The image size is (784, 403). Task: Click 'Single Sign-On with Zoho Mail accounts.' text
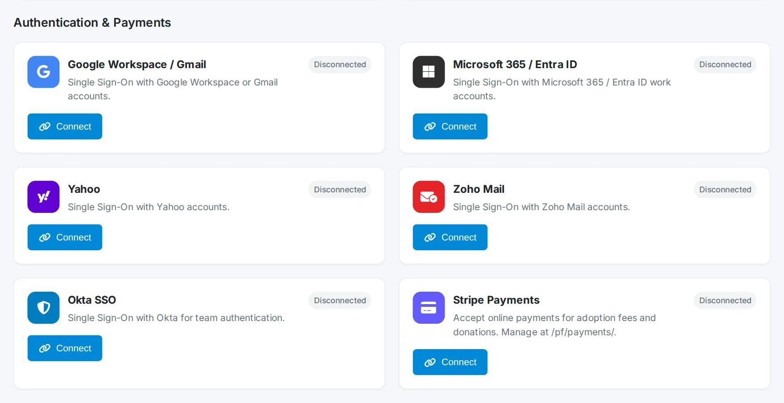point(541,207)
